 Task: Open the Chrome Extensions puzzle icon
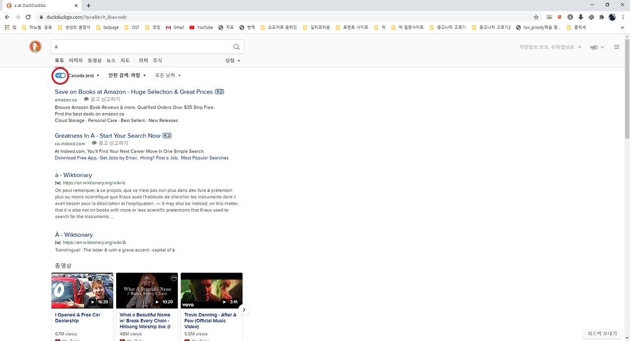point(601,17)
